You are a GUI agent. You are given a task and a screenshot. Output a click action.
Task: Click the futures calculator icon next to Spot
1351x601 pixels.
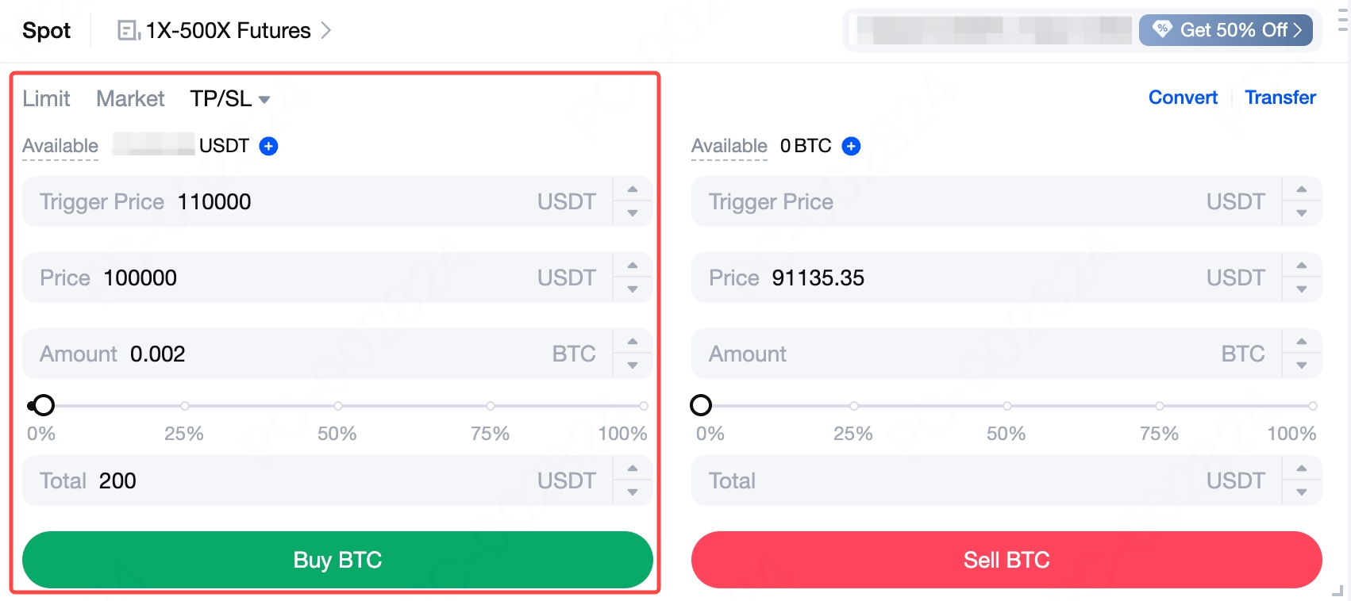pyautogui.click(x=128, y=31)
